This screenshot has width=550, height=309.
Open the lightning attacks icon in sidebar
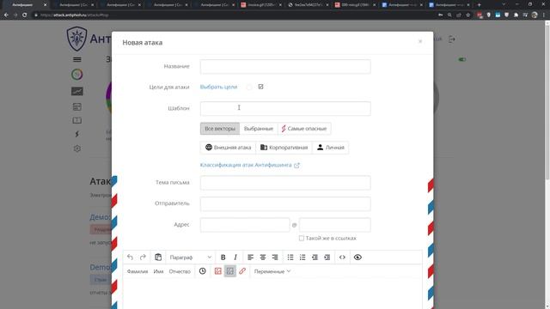tap(76, 134)
